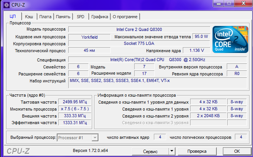Click the Напряжение ядра label
Viewport: 253px width, 157px height.
164,51
